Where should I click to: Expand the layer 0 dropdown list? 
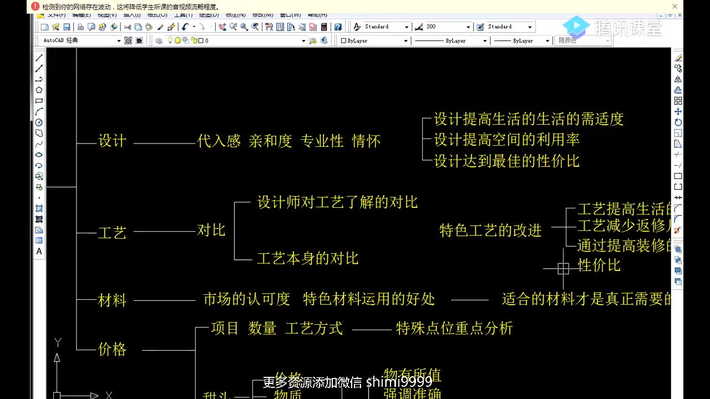tap(303, 40)
